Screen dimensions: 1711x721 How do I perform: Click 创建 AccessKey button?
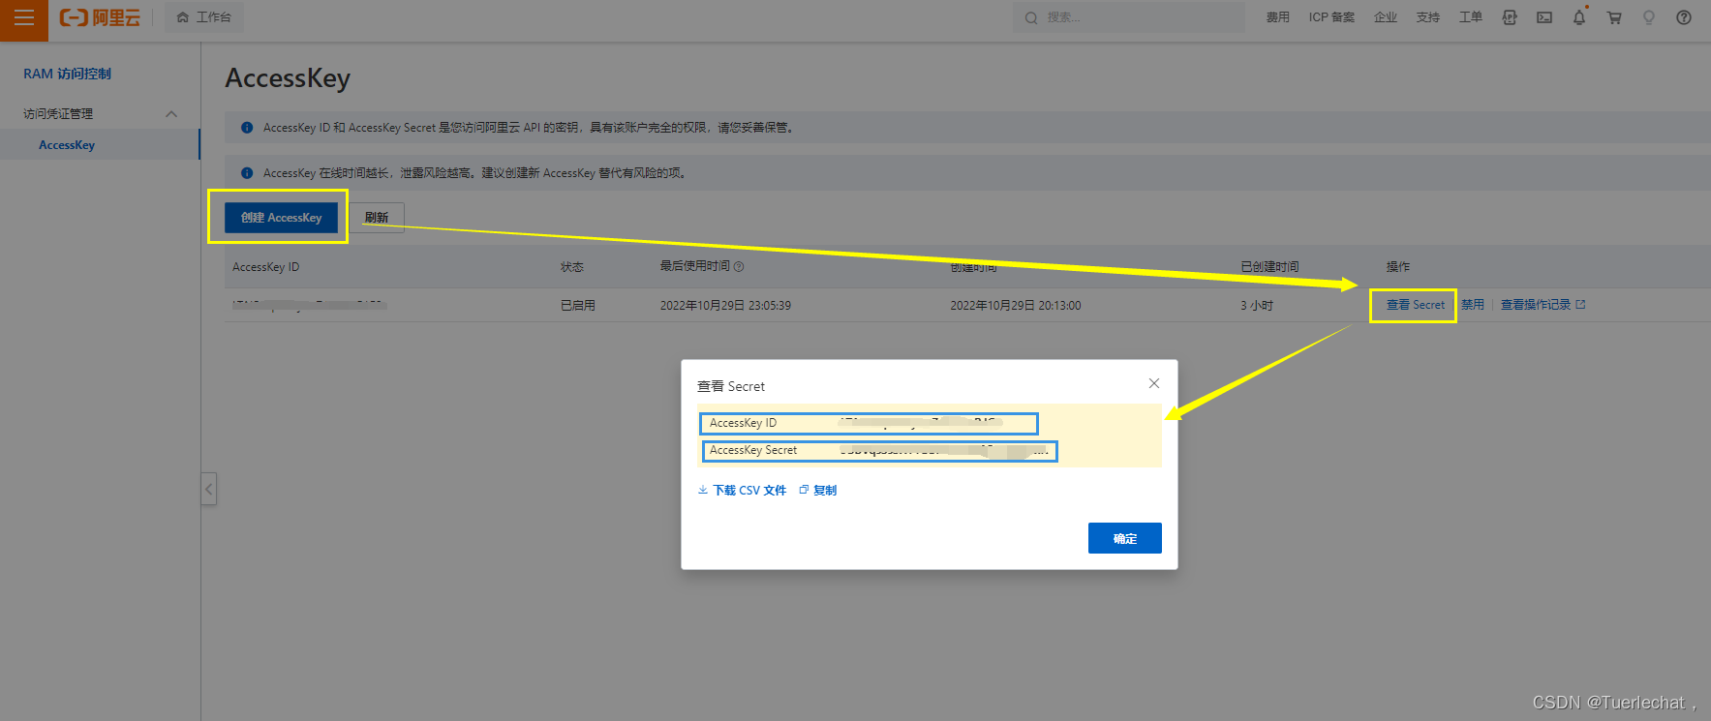point(281,218)
